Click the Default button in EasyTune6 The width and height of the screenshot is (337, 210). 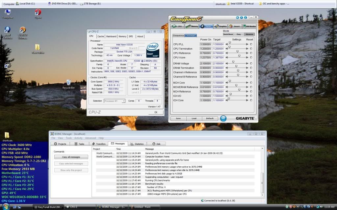coord(210,118)
